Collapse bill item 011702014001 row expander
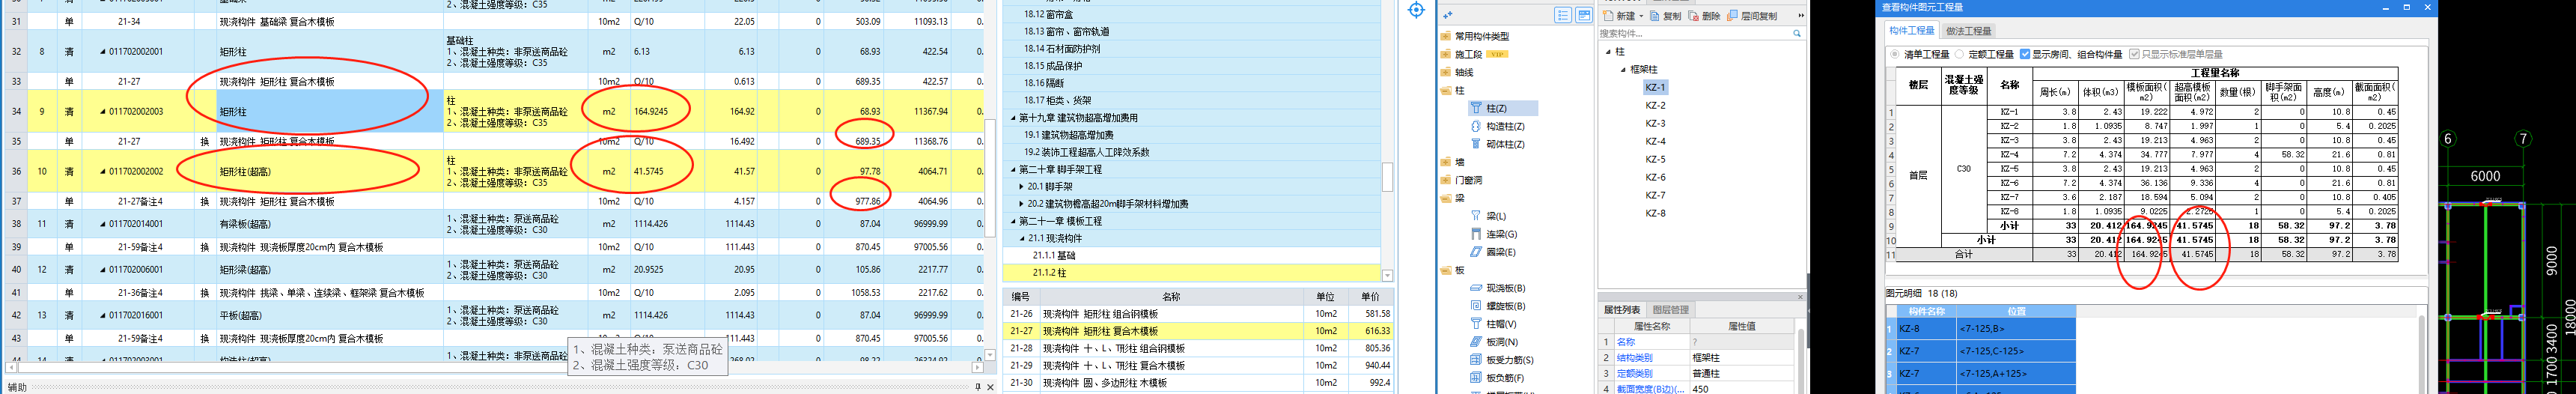This screenshot has height=394, width=2576. [x=102, y=224]
